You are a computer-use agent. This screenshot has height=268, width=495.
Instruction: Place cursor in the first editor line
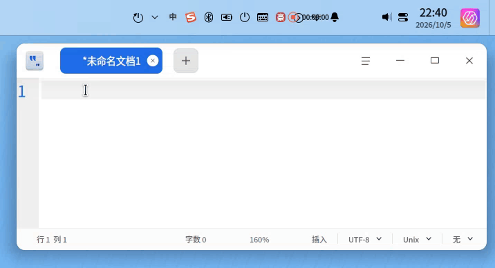click(263, 90)
